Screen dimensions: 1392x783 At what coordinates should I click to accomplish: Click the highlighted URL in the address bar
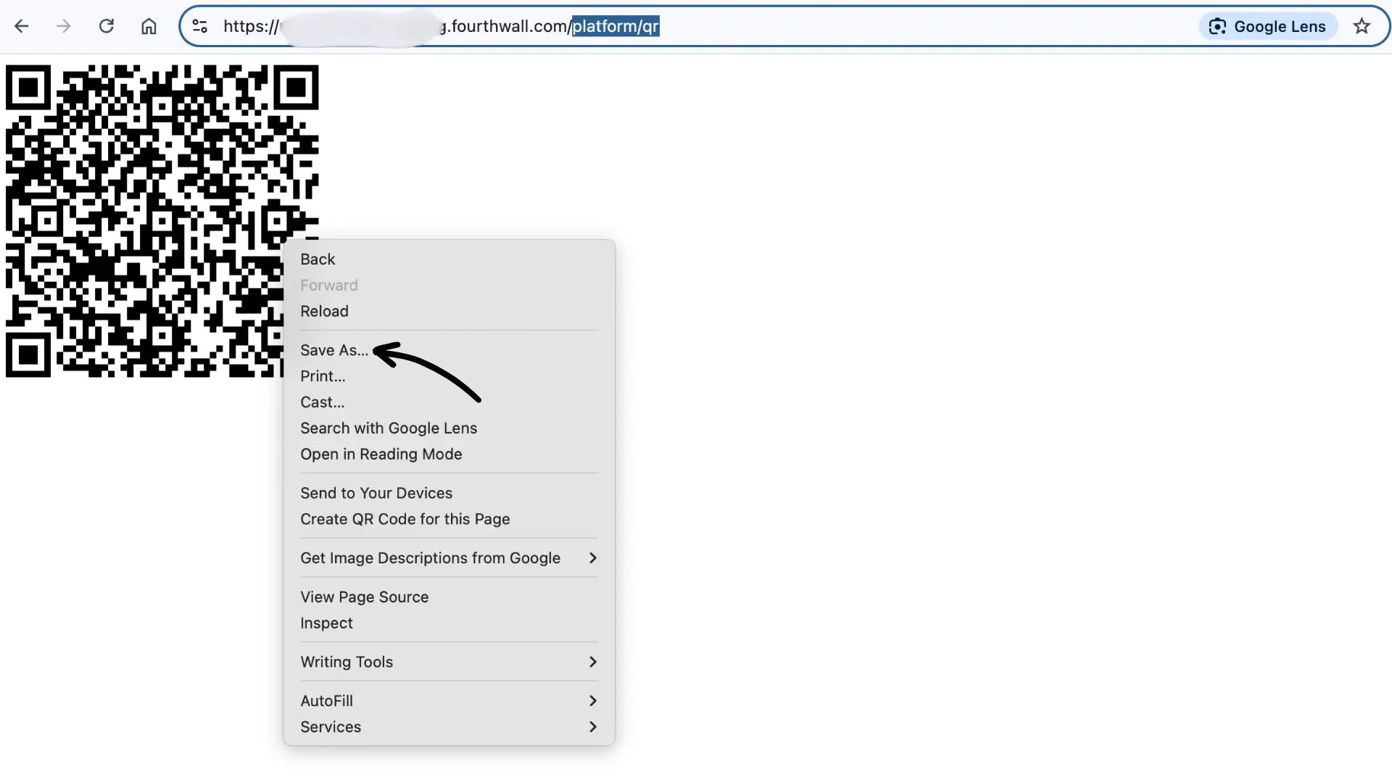tap(615, 26)
